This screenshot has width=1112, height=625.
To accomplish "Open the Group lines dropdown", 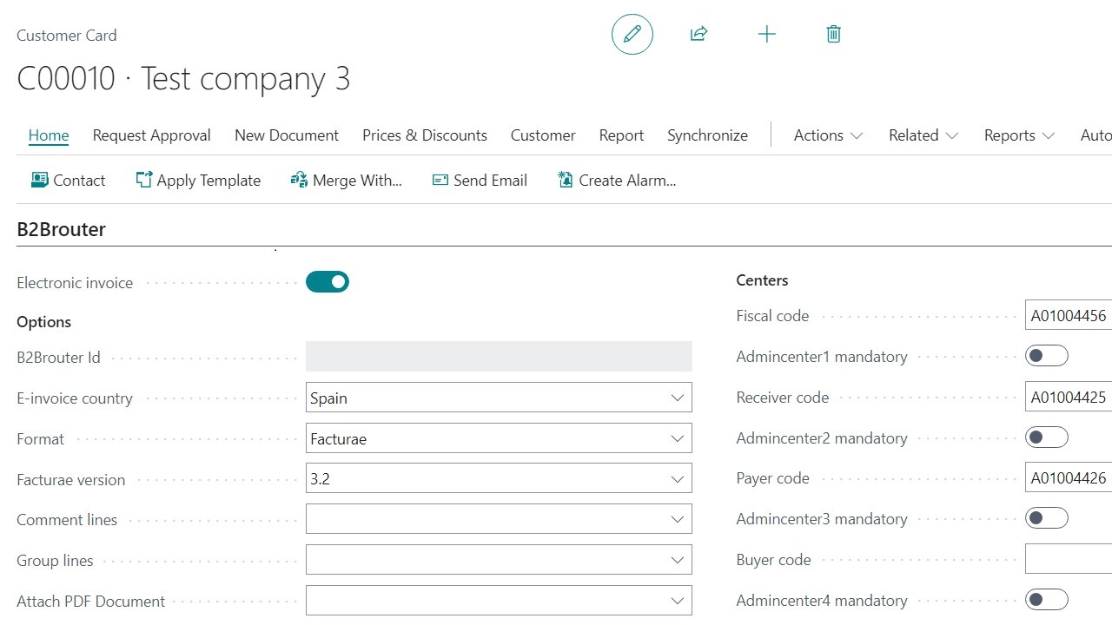I will click(x=499, y=560).
